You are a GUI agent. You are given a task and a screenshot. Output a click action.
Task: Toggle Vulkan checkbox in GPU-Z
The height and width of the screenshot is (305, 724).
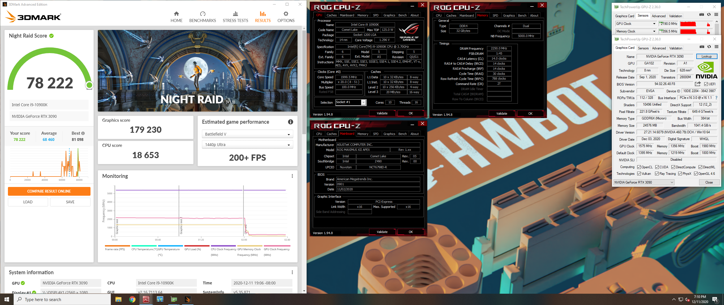639,174
